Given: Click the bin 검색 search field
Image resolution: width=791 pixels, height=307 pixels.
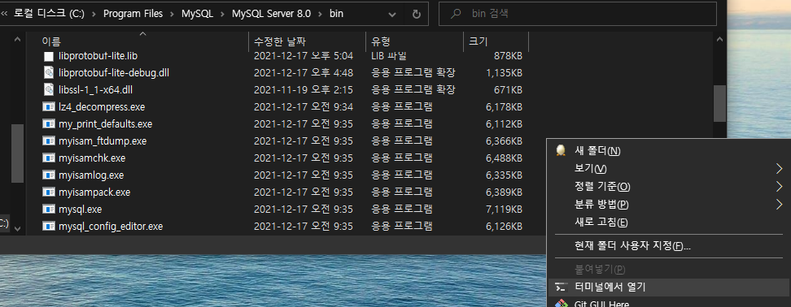Looking at the screenshot, I should 578,14.
